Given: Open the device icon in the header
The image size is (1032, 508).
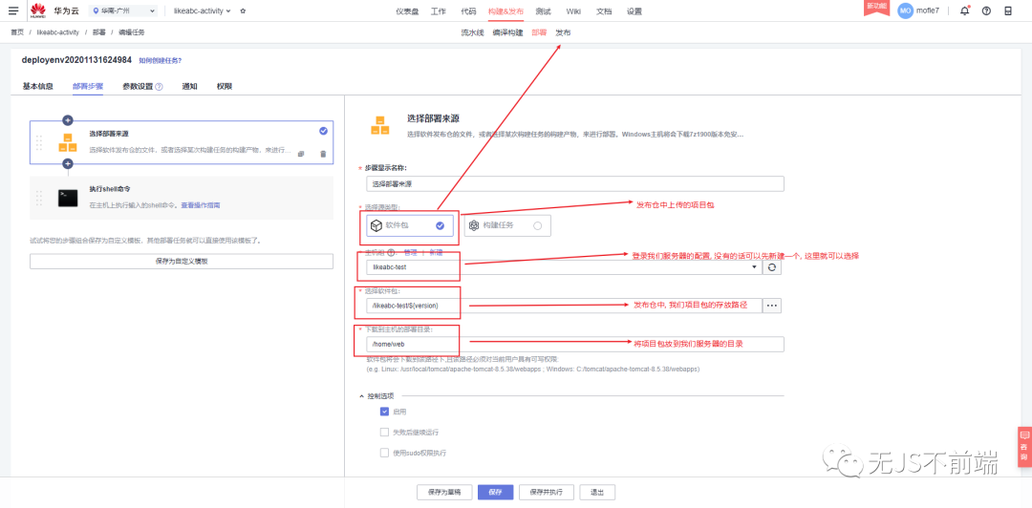Looking at the screenshot, I should click(x=1008, y=11).
